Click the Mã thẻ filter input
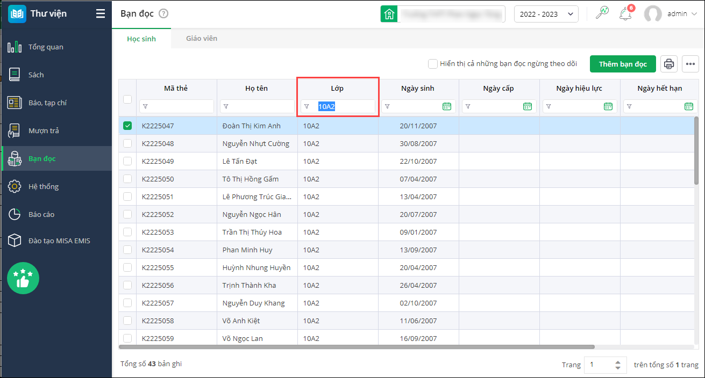The image size is (705, 378). click(176, 106)
